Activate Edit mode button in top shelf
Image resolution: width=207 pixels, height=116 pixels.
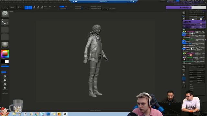[26, 7]
